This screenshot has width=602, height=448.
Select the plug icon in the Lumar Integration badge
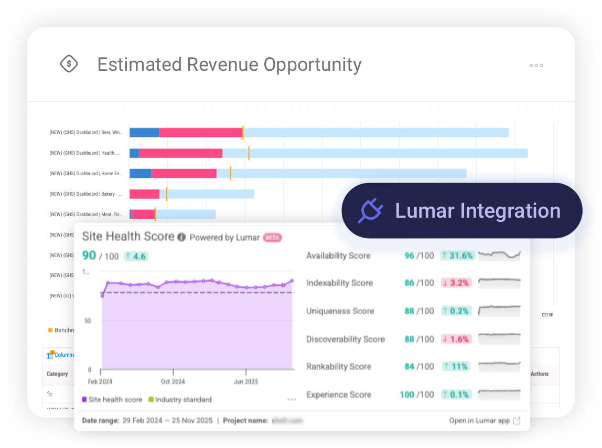370,210
